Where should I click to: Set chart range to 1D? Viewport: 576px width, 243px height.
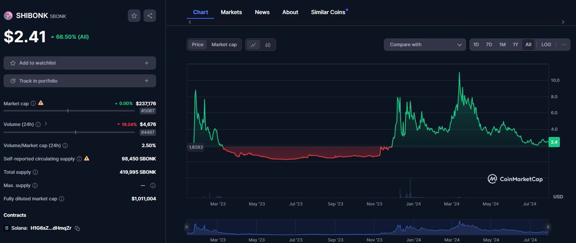[x=476, y=45]
